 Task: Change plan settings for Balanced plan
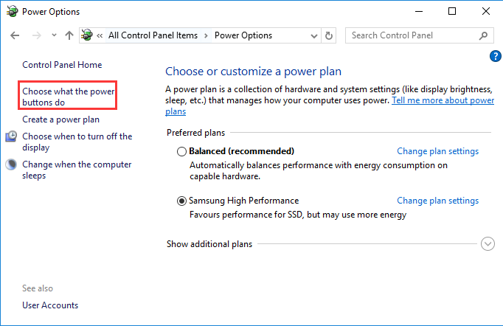(x=437, y=151)
